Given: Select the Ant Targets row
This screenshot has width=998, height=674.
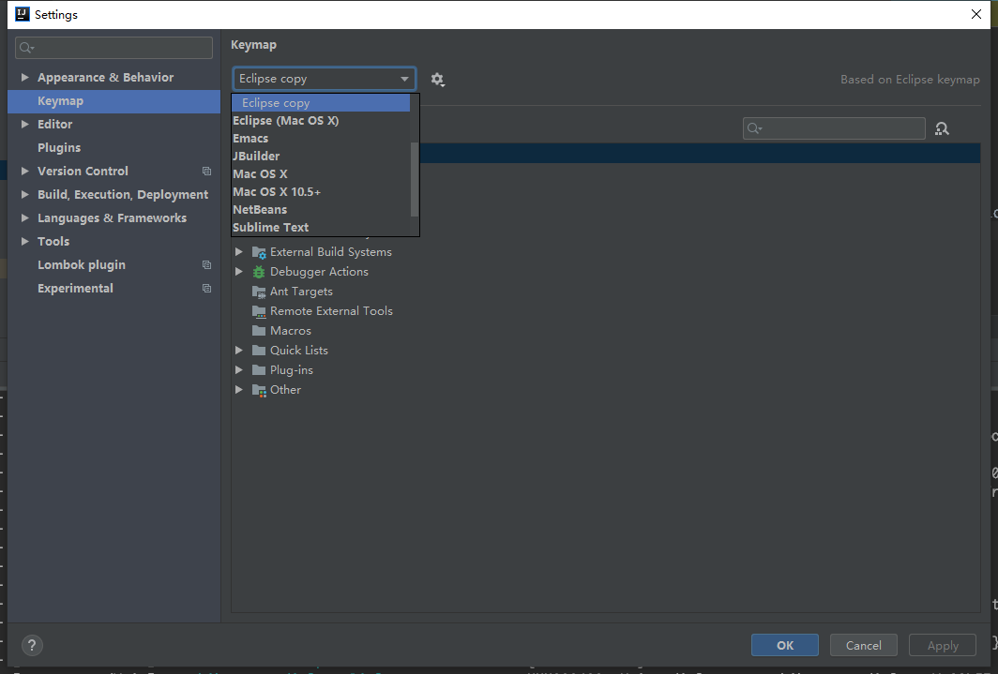Looking at the screenshot, I should [605, 292].
